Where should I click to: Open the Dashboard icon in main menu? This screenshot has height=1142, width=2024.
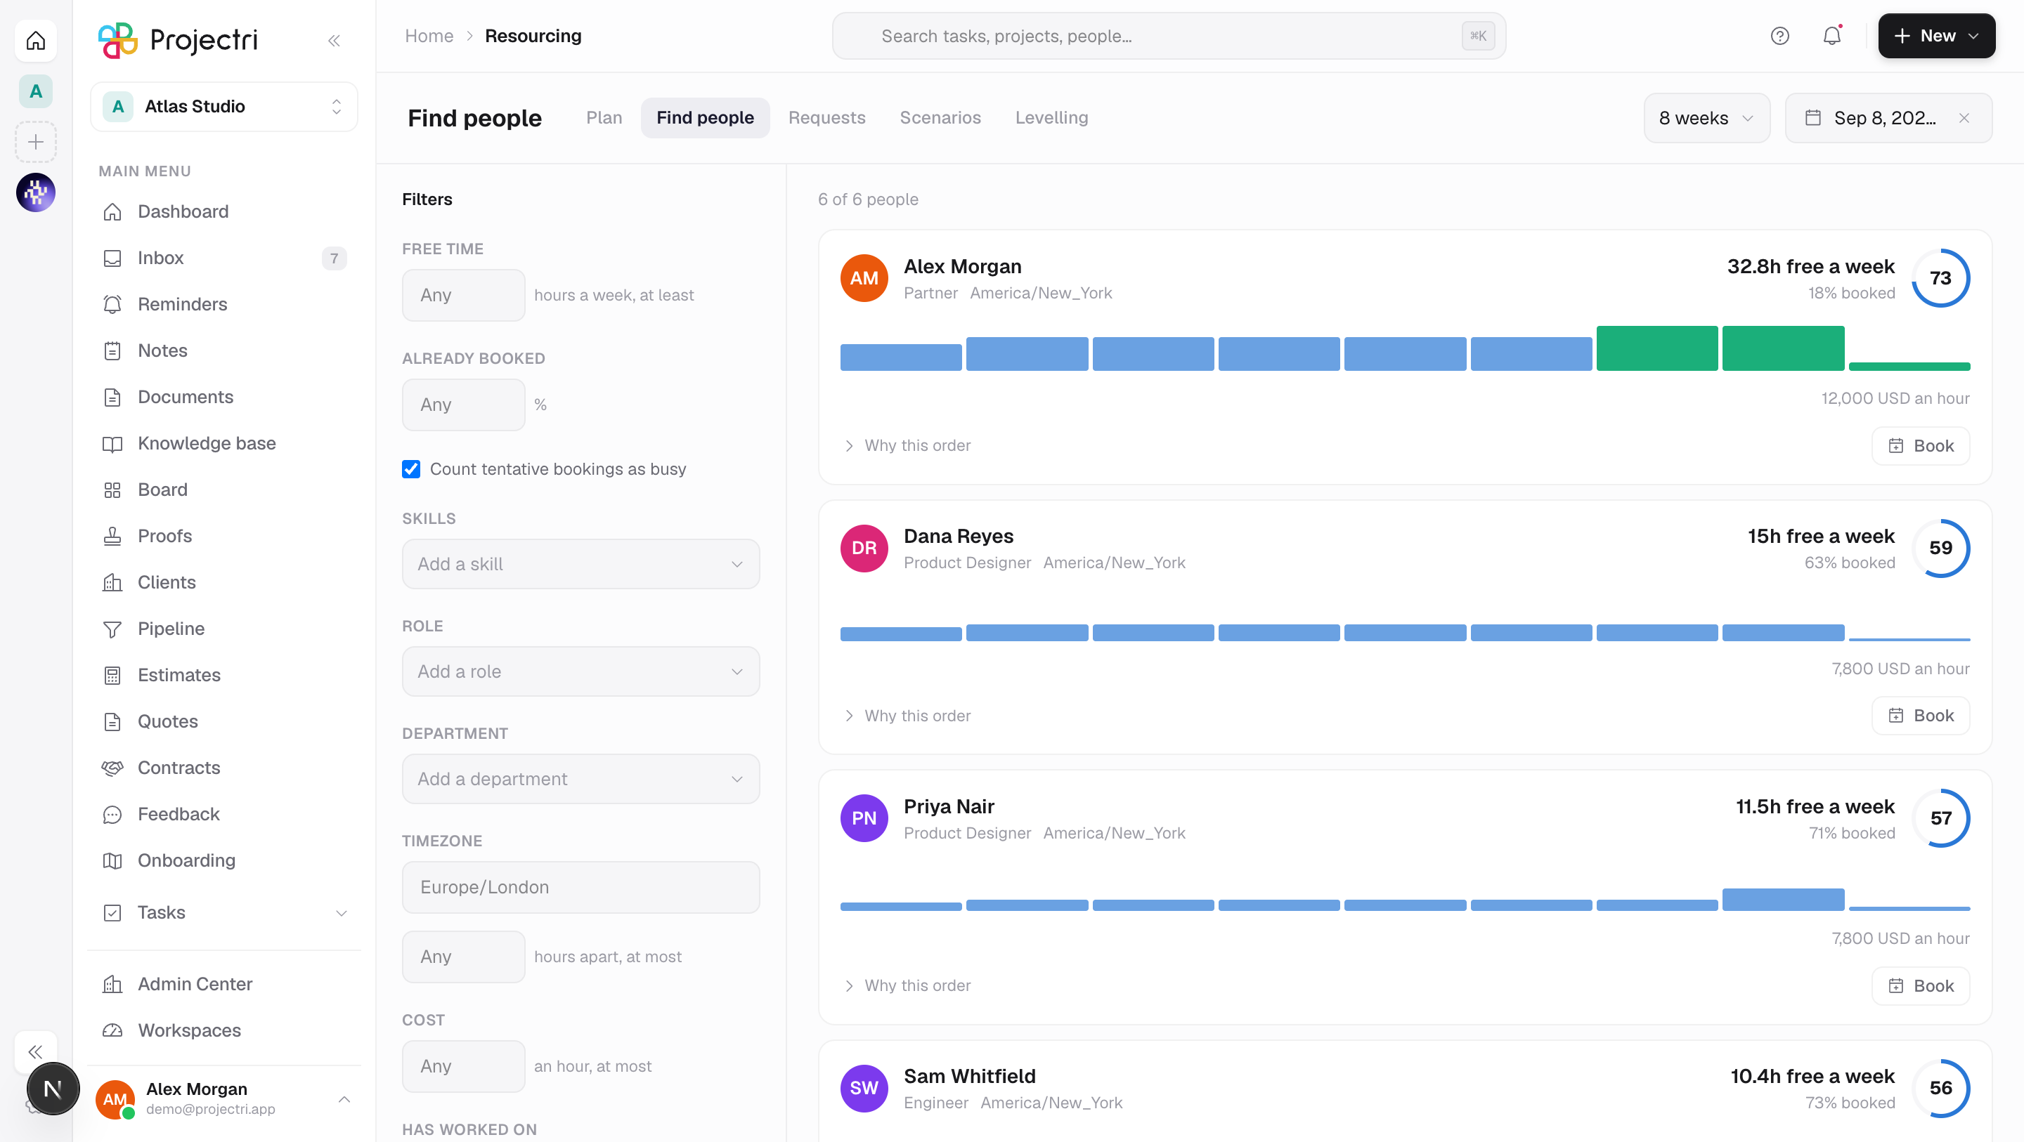click(x=112, y=212)
